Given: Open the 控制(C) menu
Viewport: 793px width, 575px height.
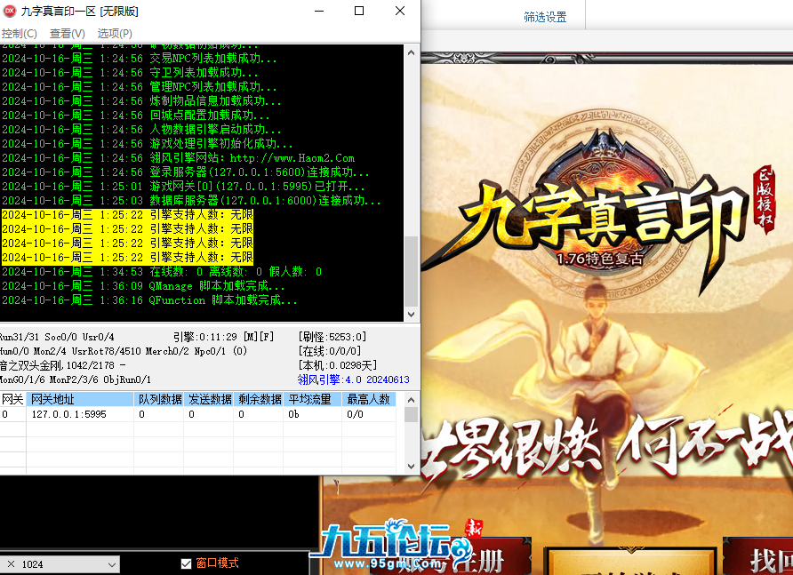Looking at the screenshot, I should click(x=20, y=34).
